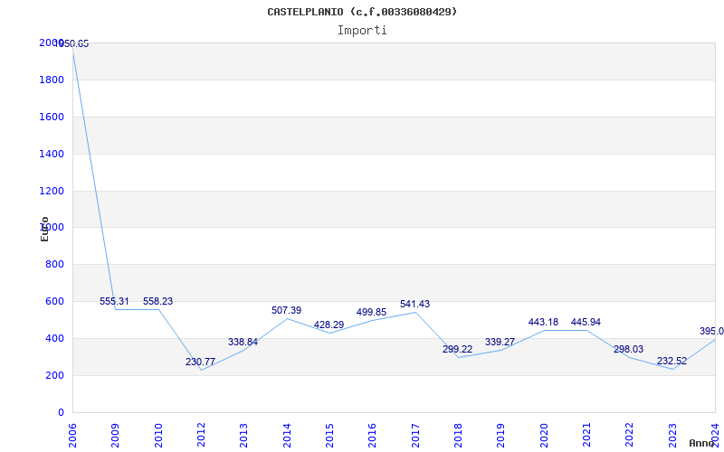Click data label 558.23
The height and width of the screenshot is (452, 724).
click(x=157, y=301)
